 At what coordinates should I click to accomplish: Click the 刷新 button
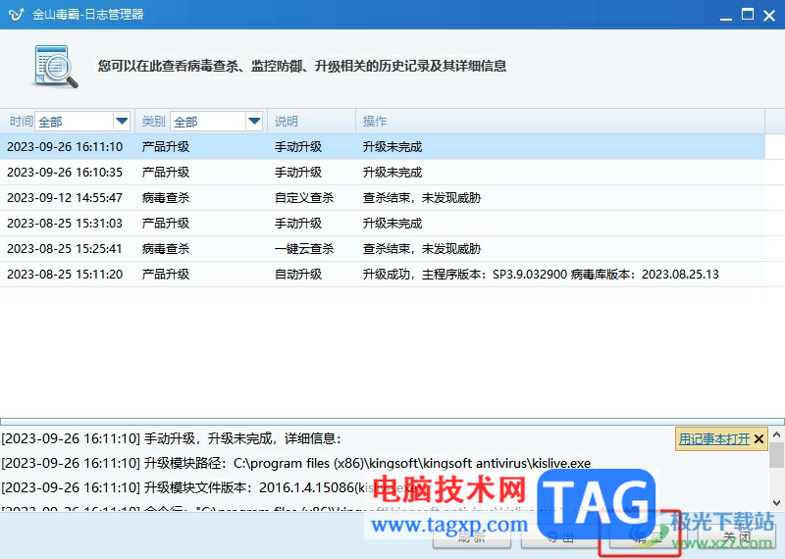coord(472,537)
